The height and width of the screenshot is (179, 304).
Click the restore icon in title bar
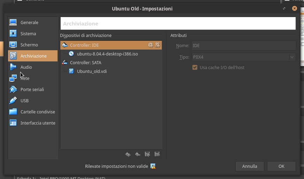[284, 8]
